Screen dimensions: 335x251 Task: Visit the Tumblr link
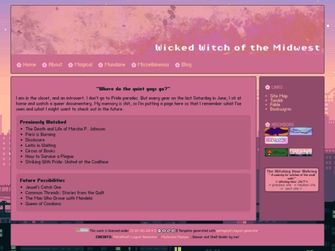(x=277, y=100)
